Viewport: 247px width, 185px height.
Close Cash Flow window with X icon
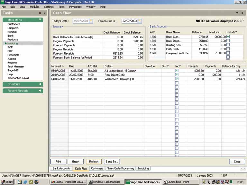[x=242, y=13]
